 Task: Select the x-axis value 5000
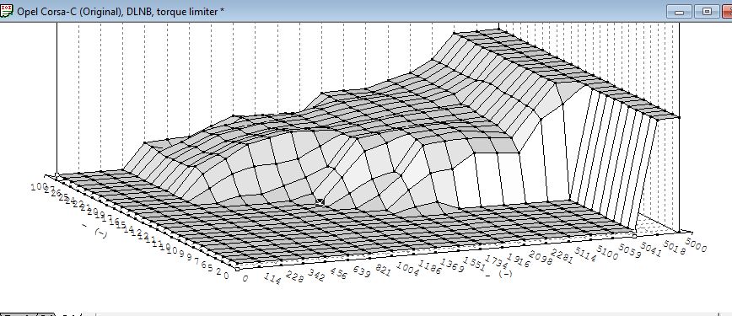coord(696,244)
